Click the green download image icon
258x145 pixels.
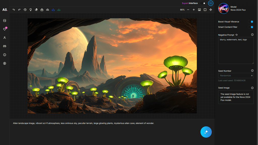[x=59, y=10]
